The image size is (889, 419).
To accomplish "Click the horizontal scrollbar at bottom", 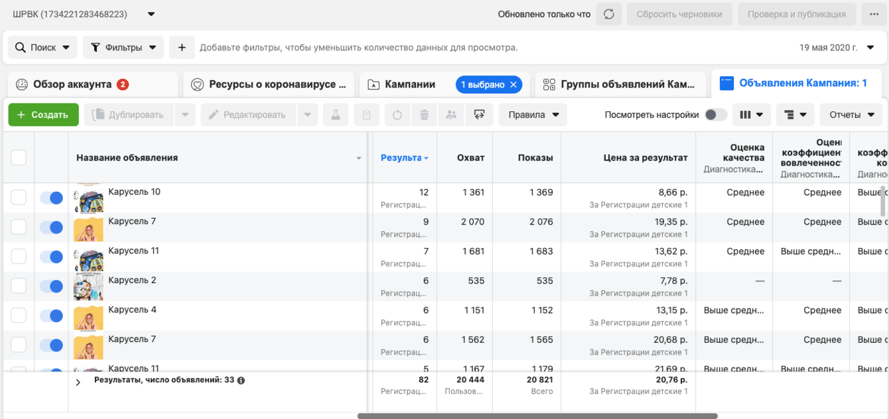I will pos(537,416).
